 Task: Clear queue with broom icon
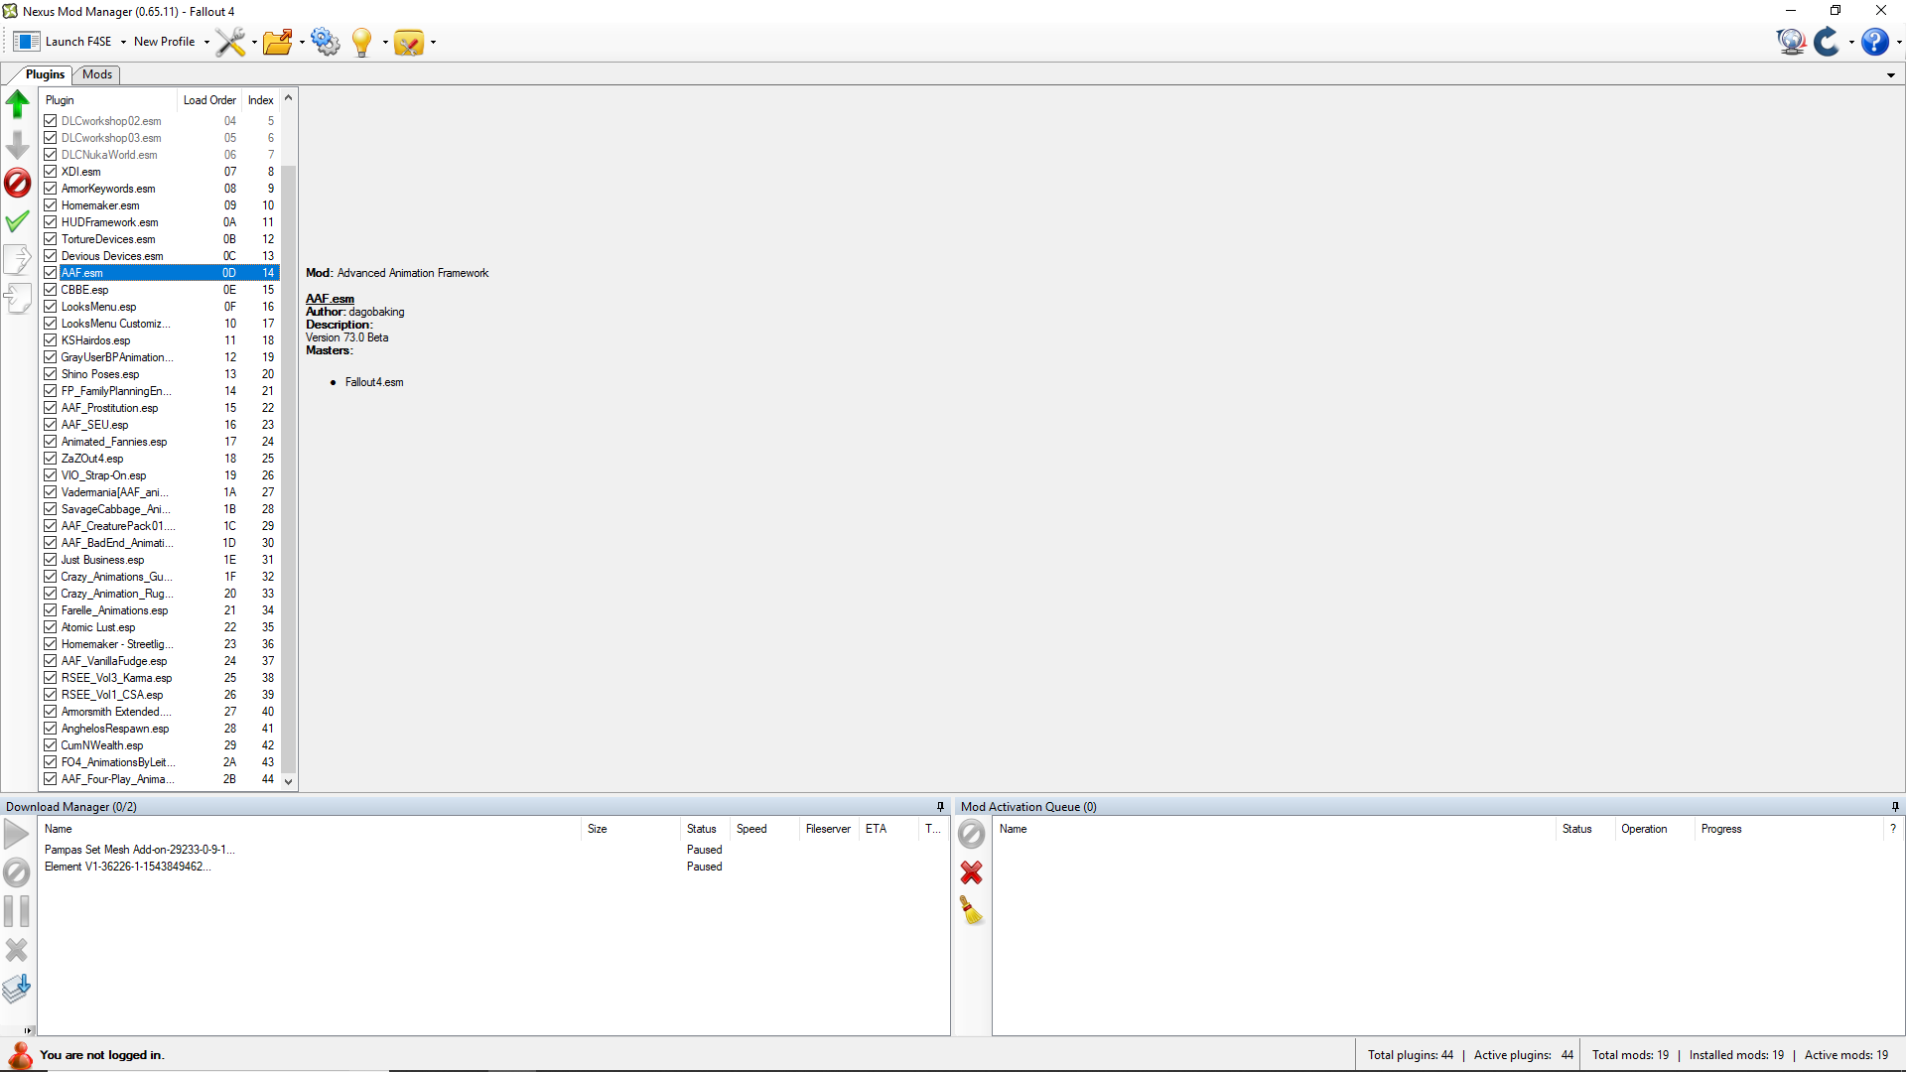[972, 911]
